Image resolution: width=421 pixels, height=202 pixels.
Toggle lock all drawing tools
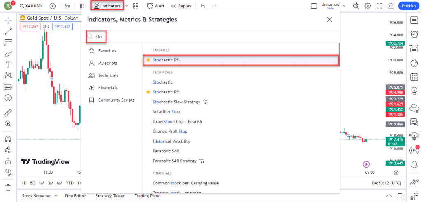click(x=8, y=161)
